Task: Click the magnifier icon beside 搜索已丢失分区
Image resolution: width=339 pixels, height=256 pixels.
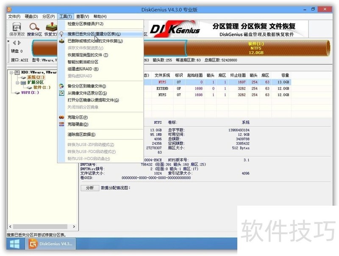Action: 61,34
